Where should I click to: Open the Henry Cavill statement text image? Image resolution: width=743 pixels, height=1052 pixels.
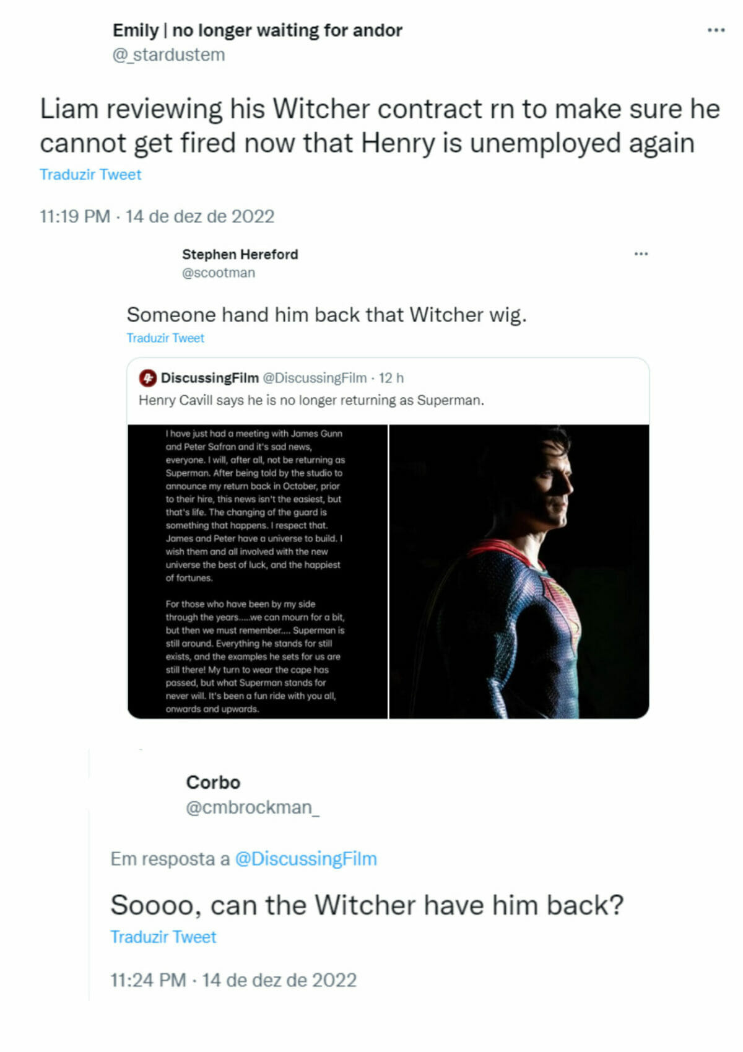coord(258,571)
